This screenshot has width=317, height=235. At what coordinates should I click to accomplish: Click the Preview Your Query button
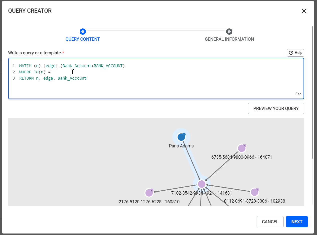pos(276,108)
